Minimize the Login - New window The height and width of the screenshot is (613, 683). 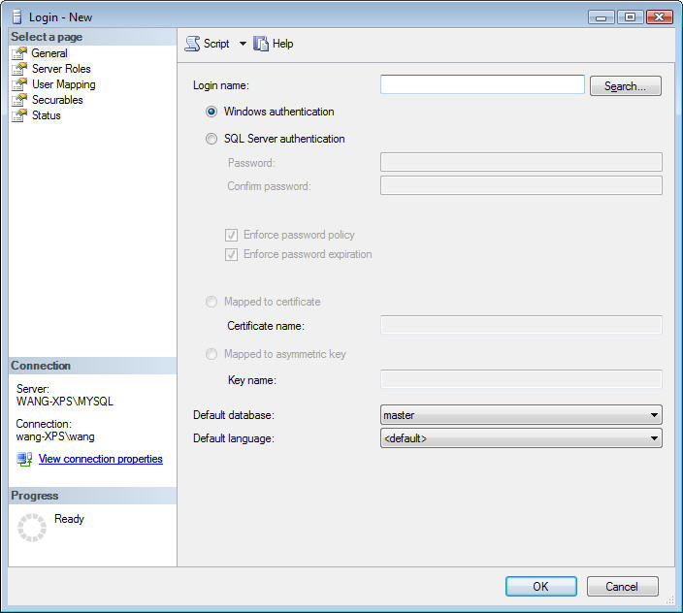pos(602,17)
